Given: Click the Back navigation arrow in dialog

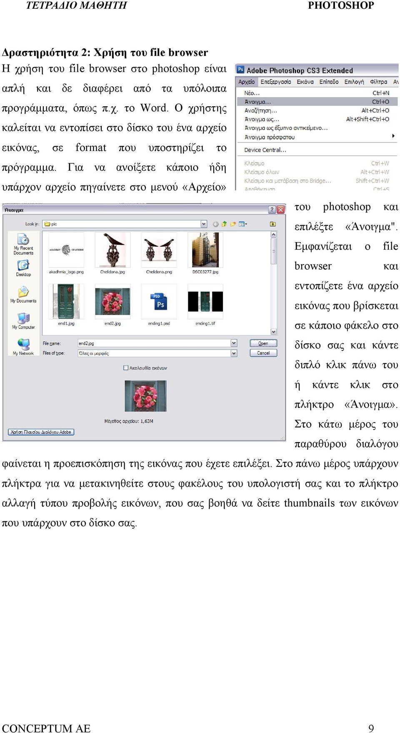Looking at the screenshot, I should (x=215, y=224).
